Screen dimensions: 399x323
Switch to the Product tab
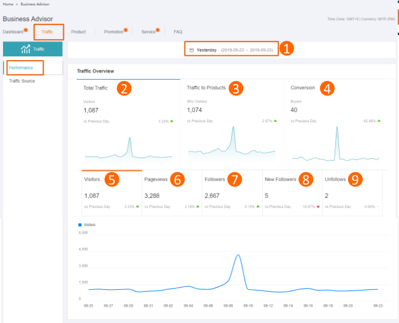click(78, 31)
